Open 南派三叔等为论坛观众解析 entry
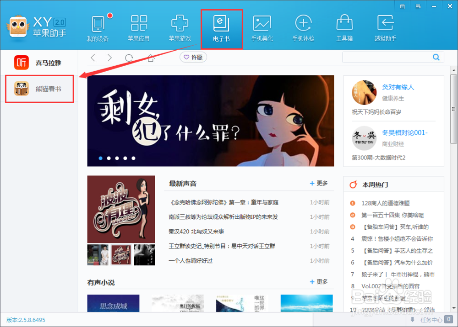The image size is (458, 327). pyautogui.click(x=223, y=217)
